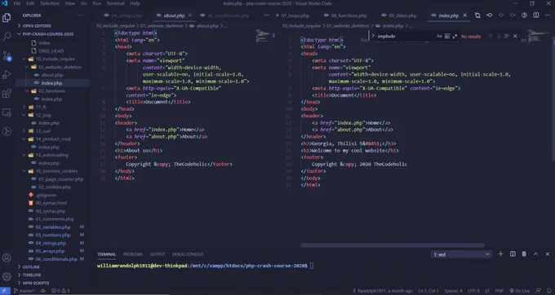This screenshot has width=555, height=295.
Task: Open the Terminal menu
Action: [115, 3]
